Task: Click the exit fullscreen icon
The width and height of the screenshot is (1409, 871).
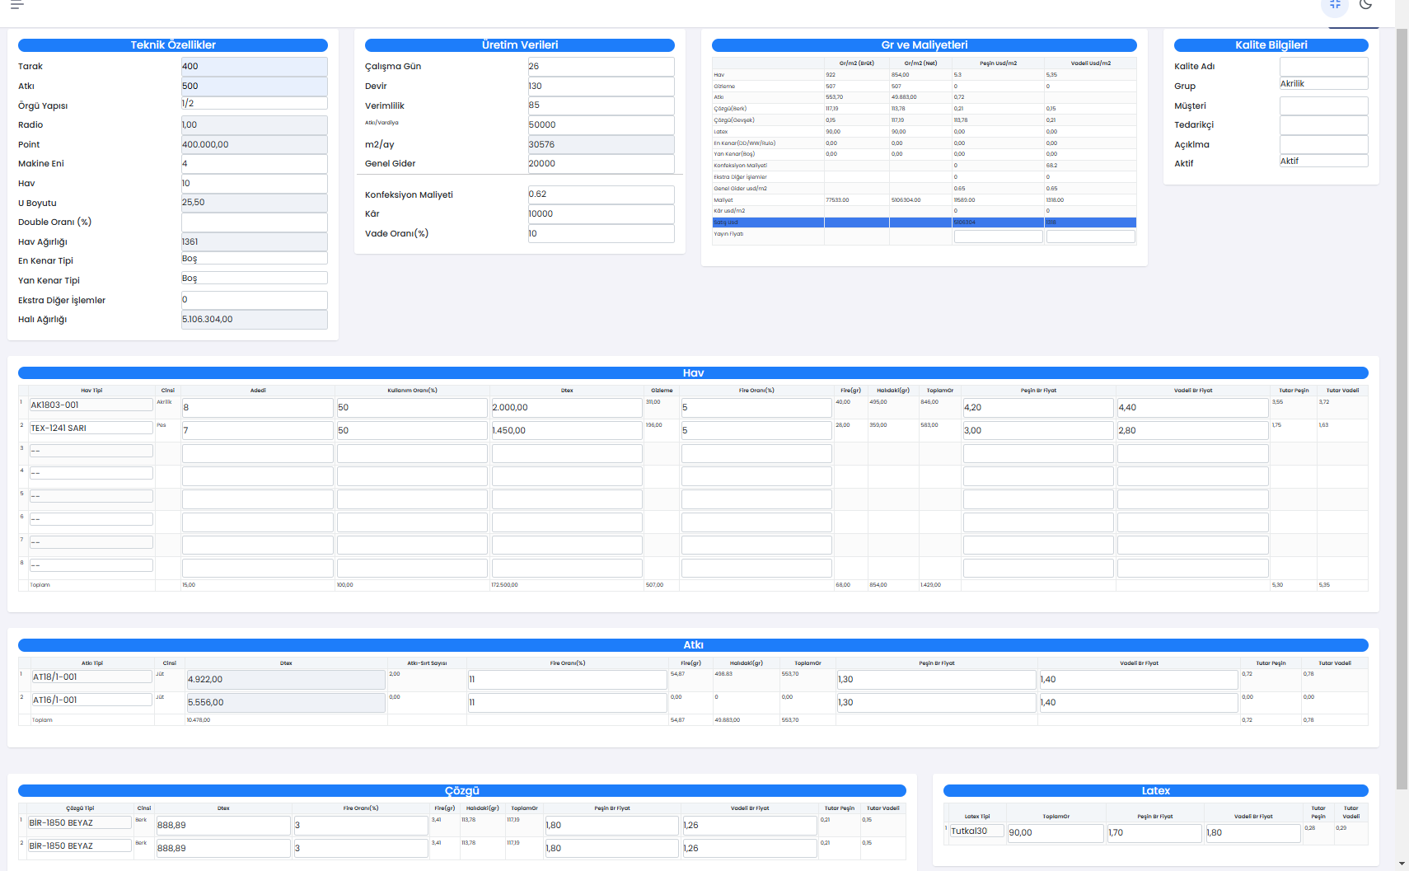Action: coord(1335,5)
